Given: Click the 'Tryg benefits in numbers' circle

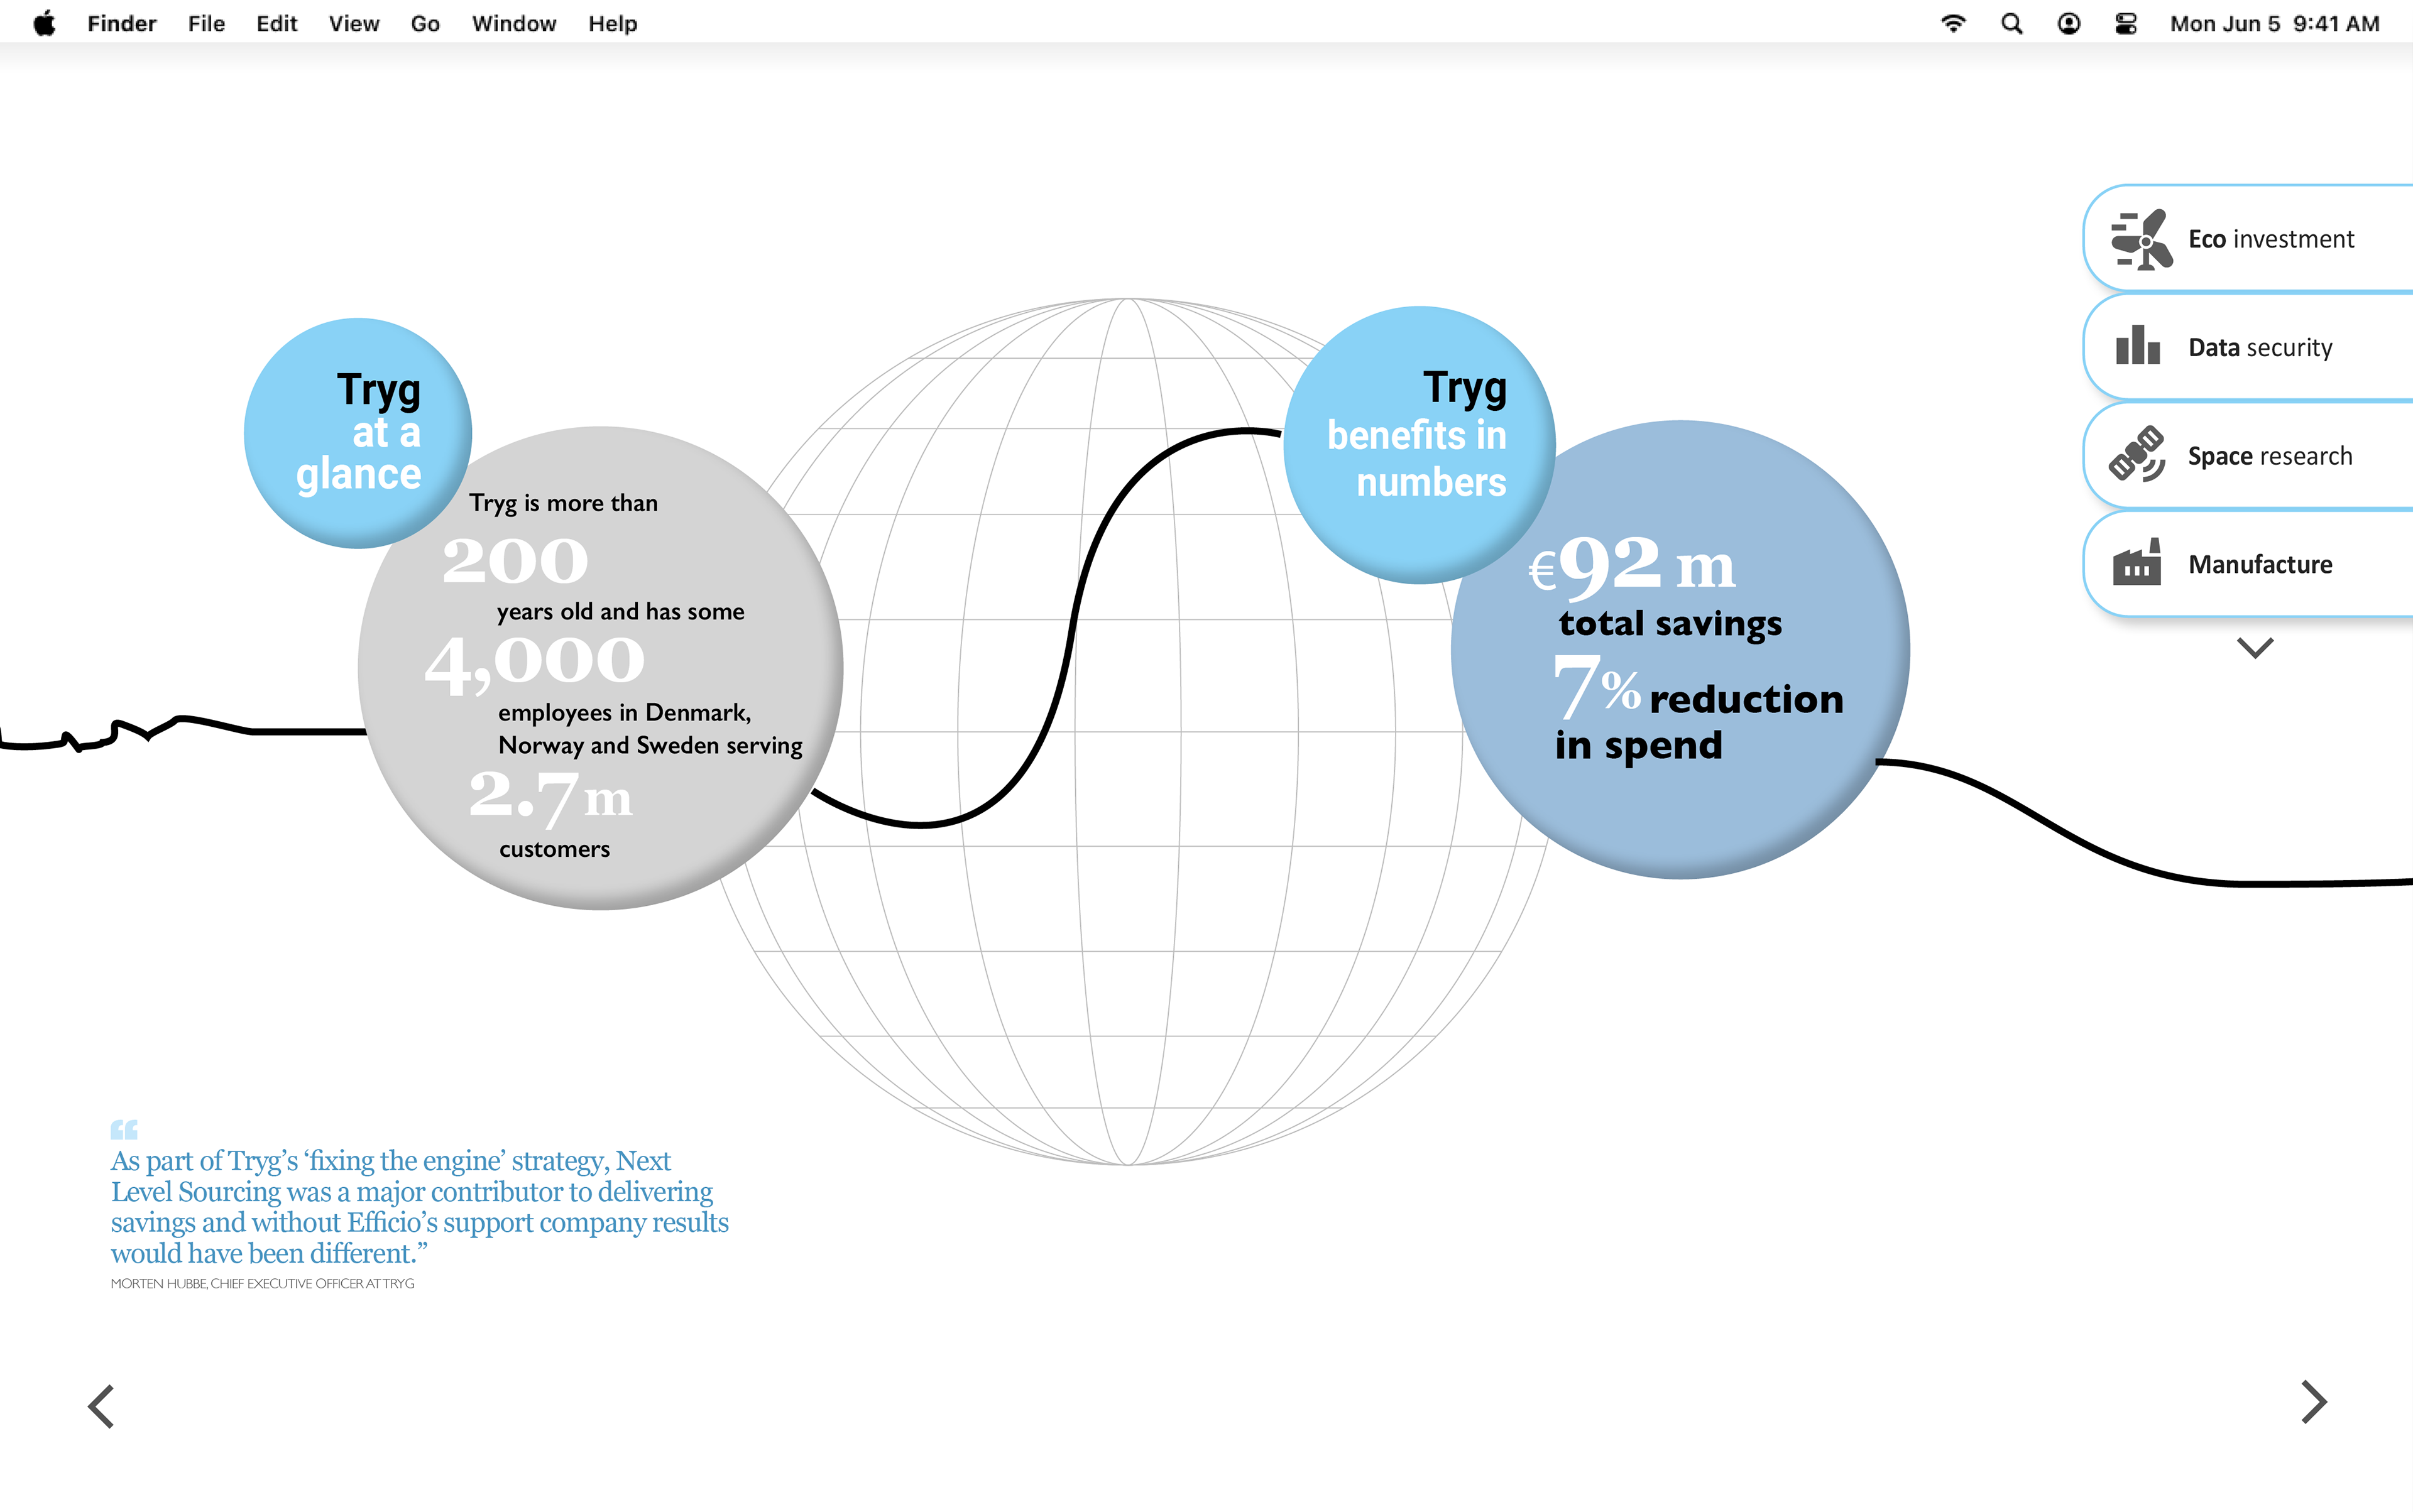Looking at the screenshot, I should (1419, 444).
